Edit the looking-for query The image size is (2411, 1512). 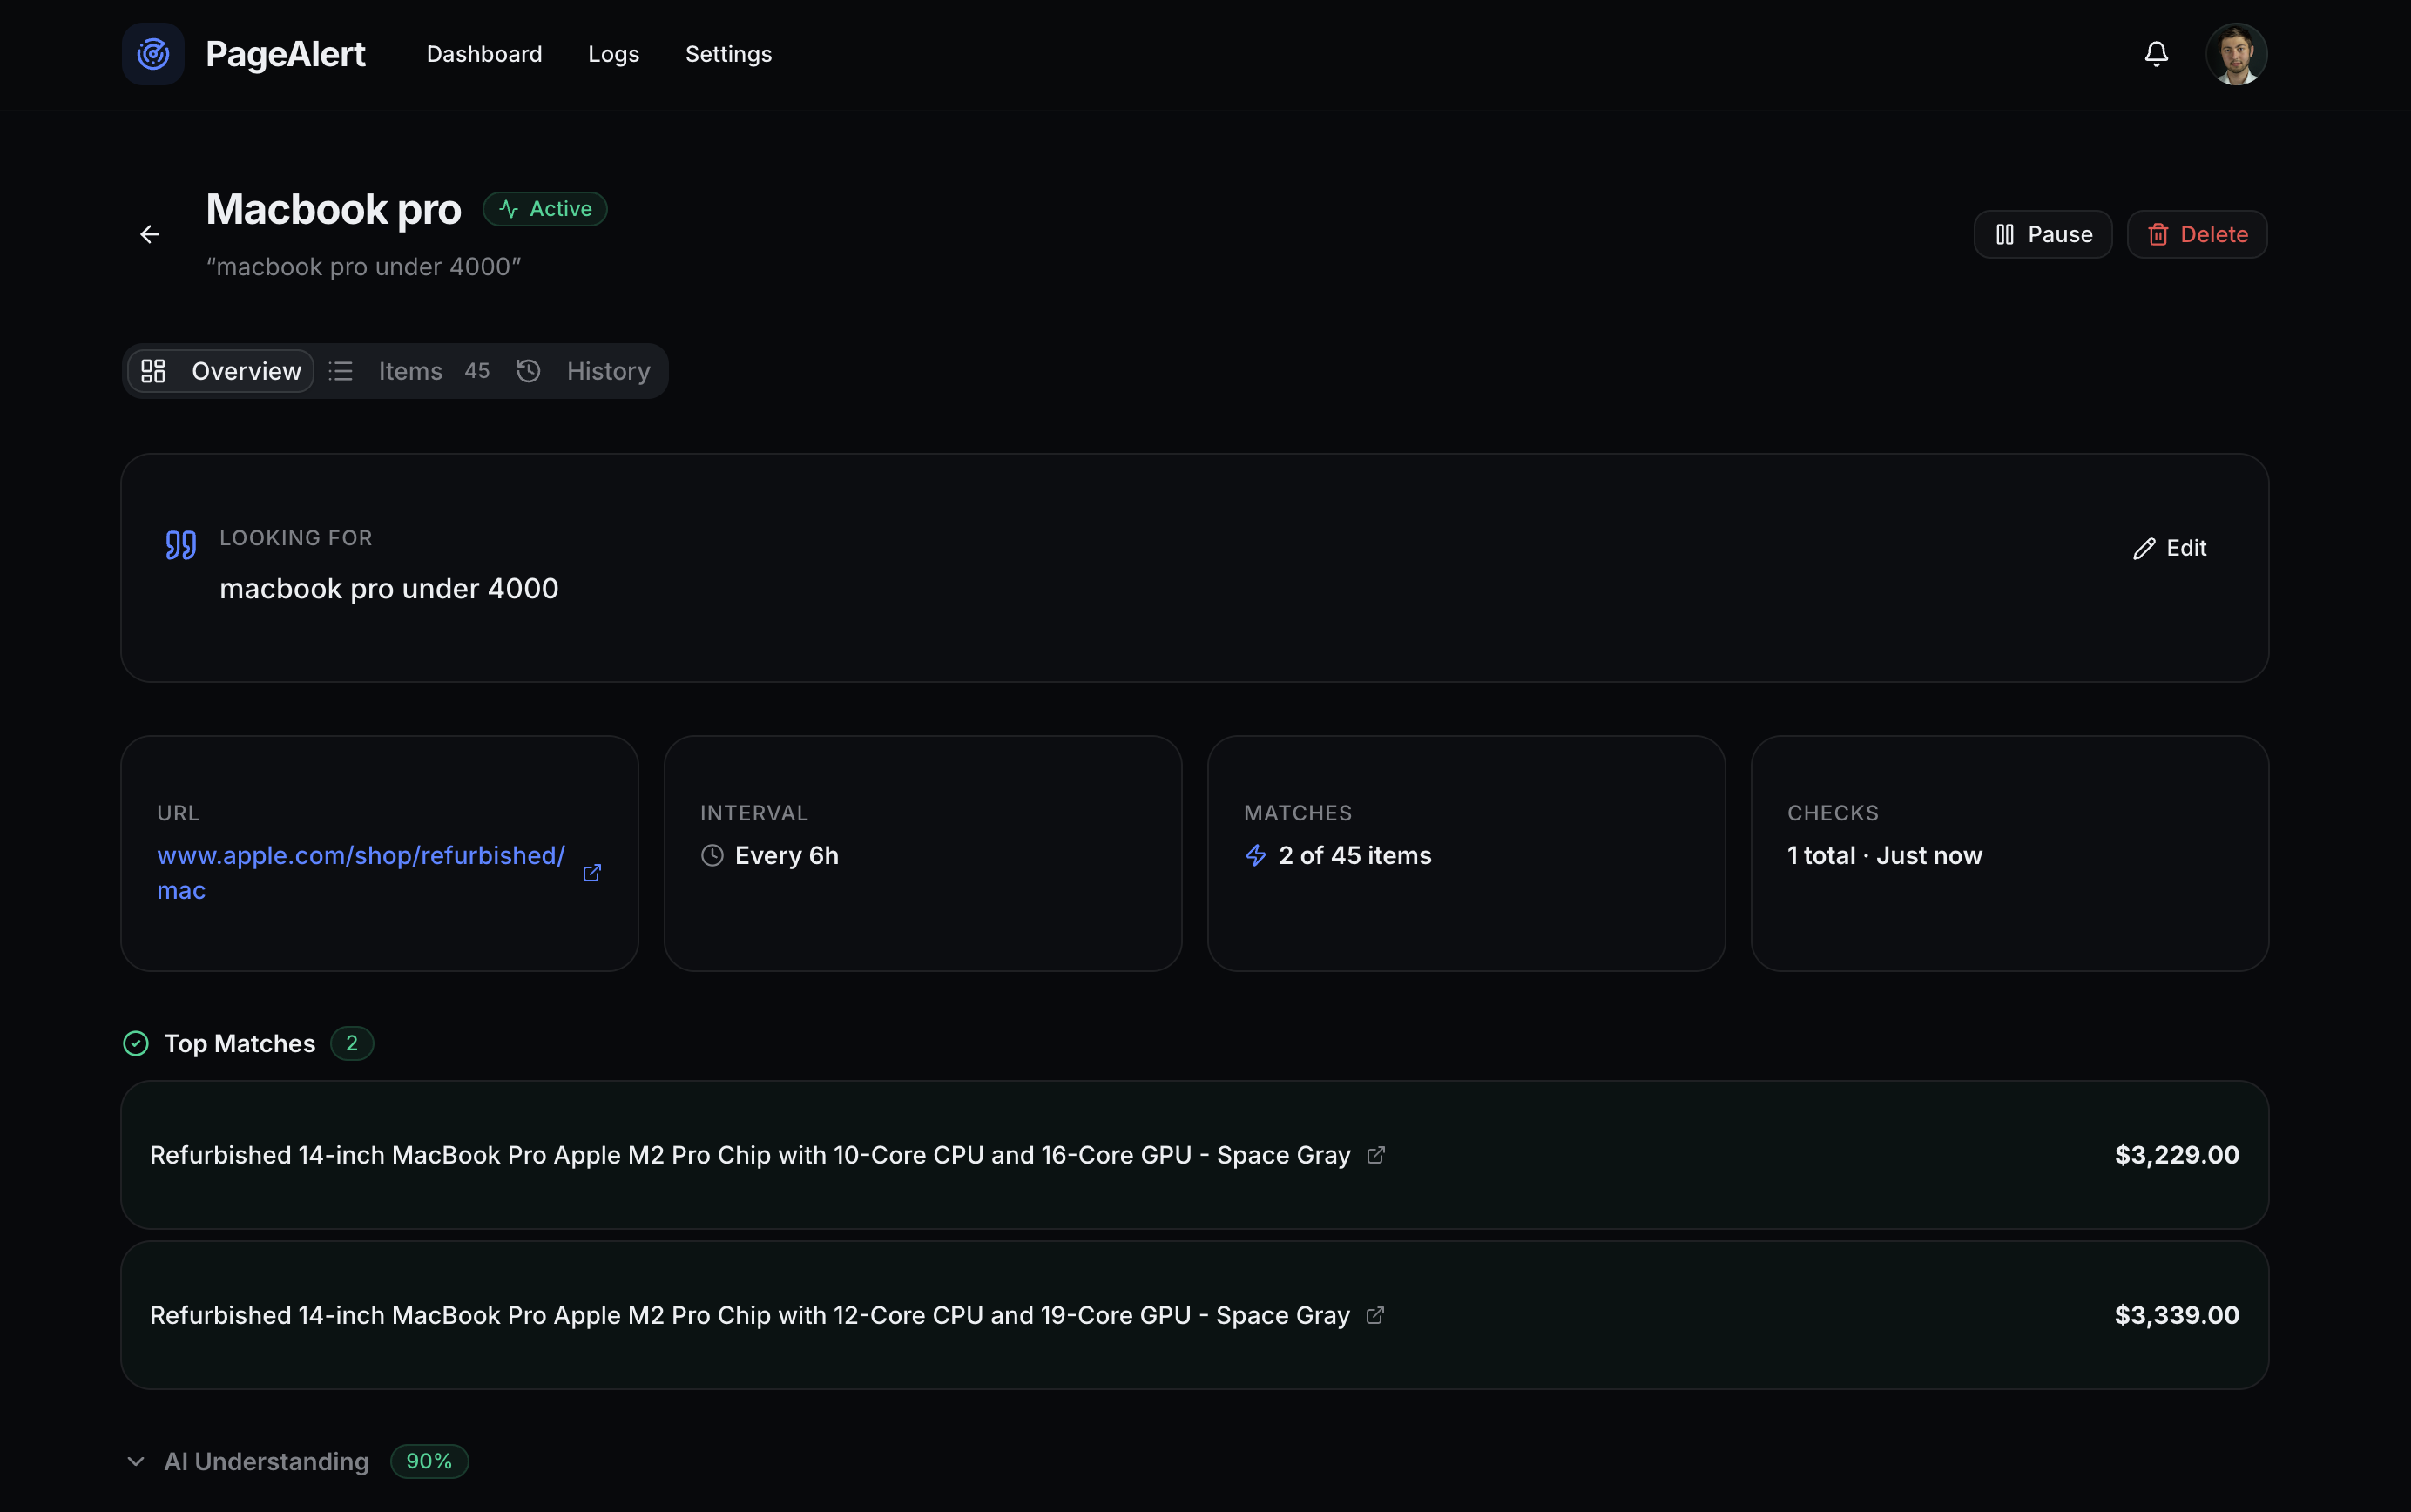pyautogui.click(x=2170, y=548)
